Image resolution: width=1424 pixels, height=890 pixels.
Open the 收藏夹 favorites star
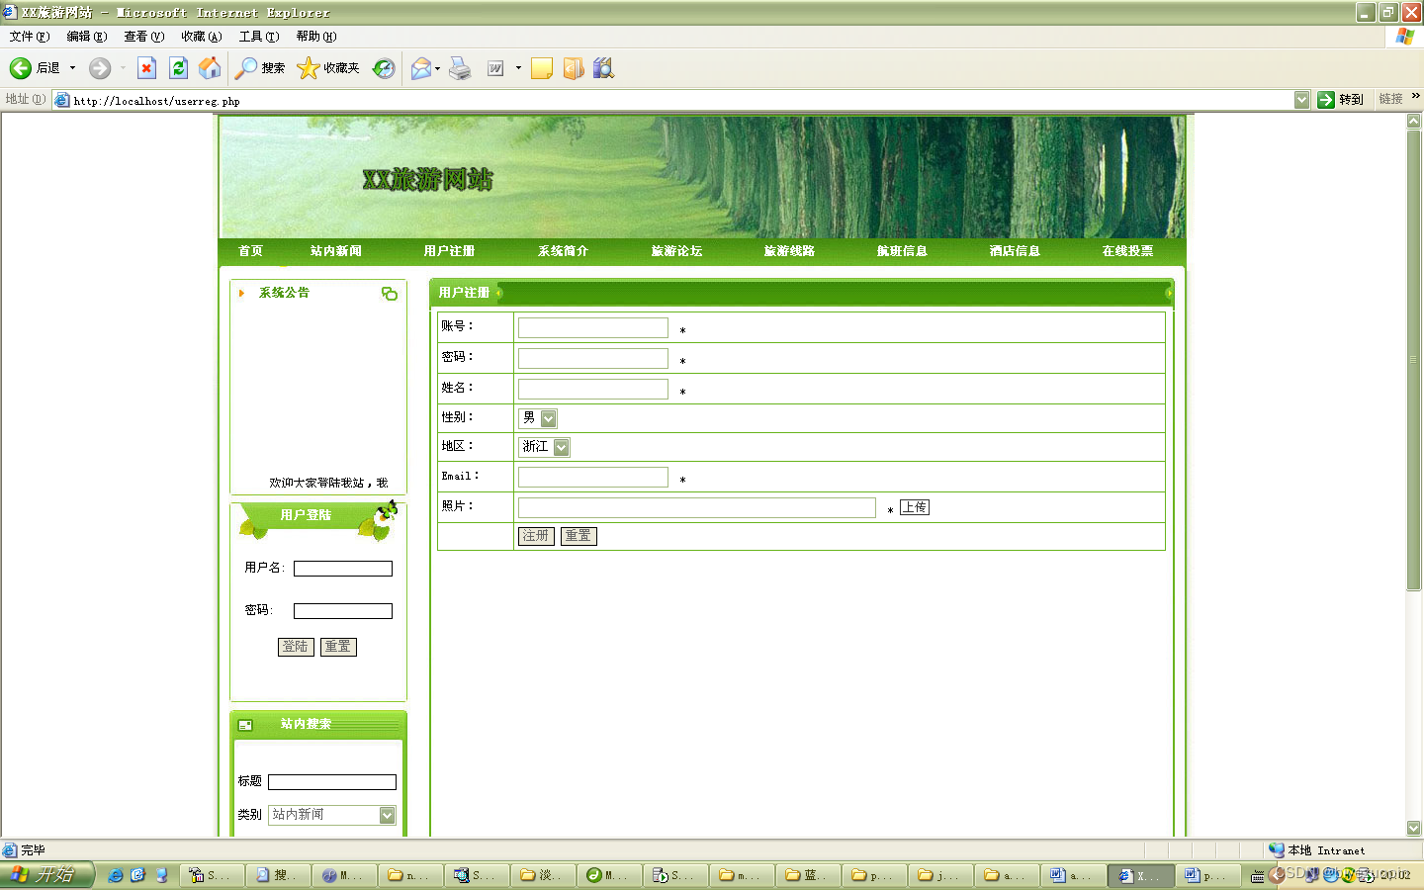point(328,68)
